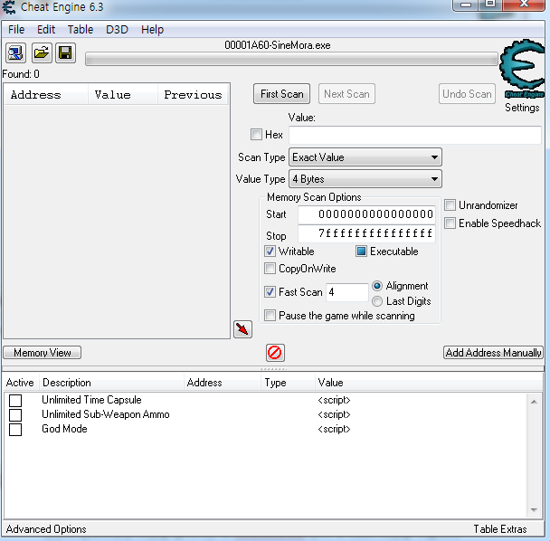Select the God Mode description text

pos(64,429)
